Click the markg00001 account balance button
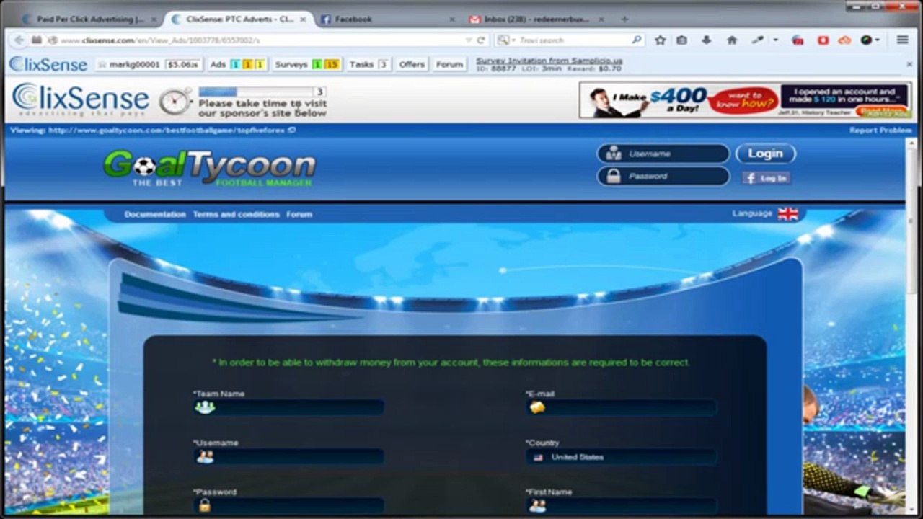Screen dimensions: 923x519 [x=147, y=65]
